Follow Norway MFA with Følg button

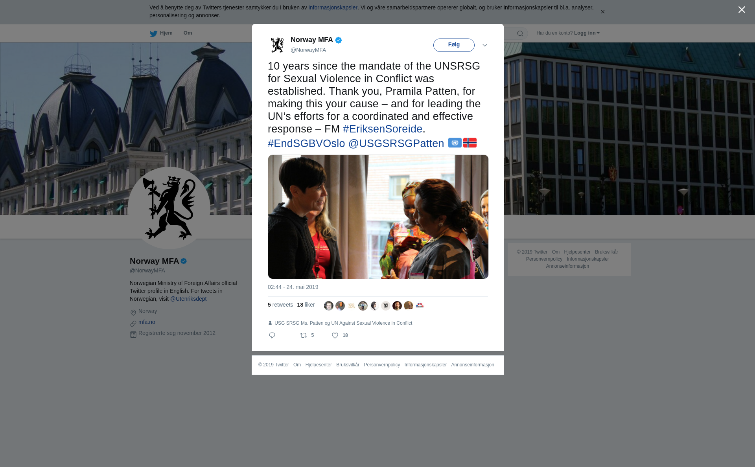[454, 45]
